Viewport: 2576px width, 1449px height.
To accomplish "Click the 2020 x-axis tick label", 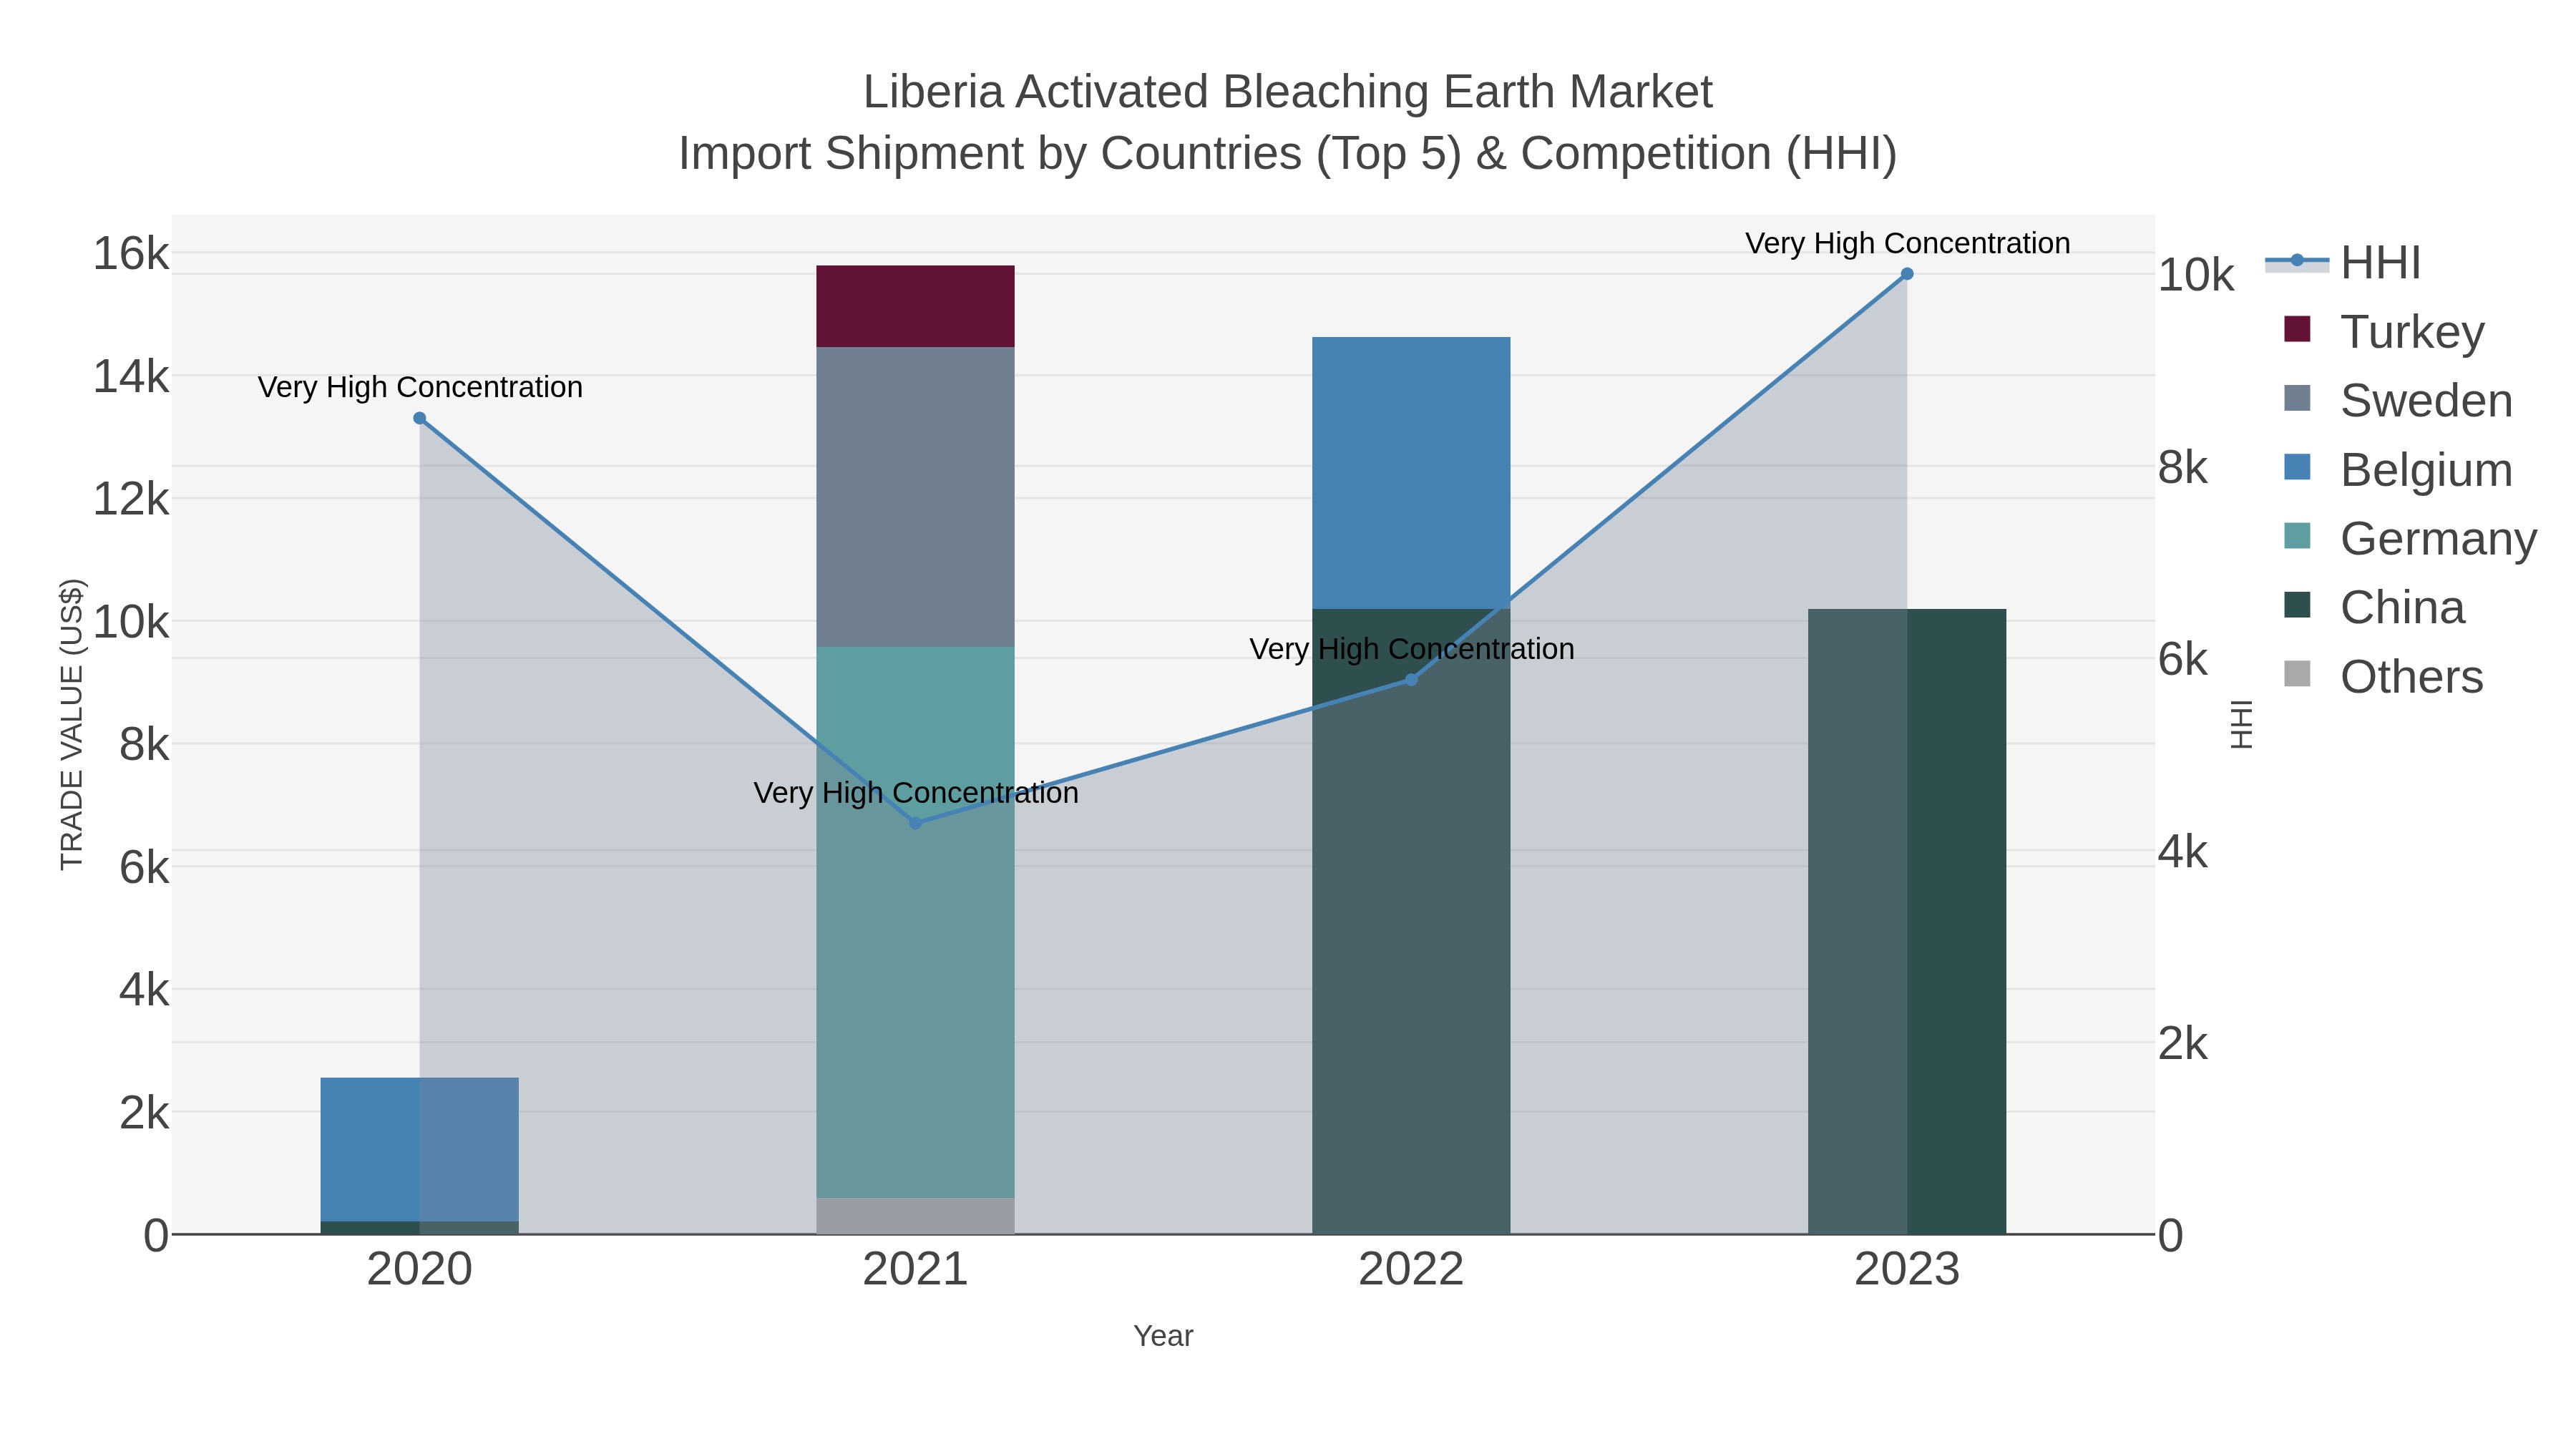I will click(x=420, y=1270).
